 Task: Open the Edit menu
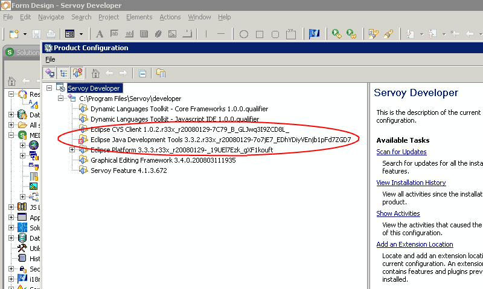pyautogui.click(x=25, y=17)
